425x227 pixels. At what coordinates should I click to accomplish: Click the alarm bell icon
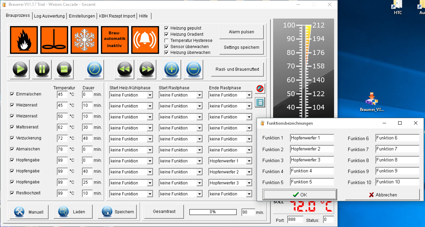pyautogui.click(x=145, y=40)
